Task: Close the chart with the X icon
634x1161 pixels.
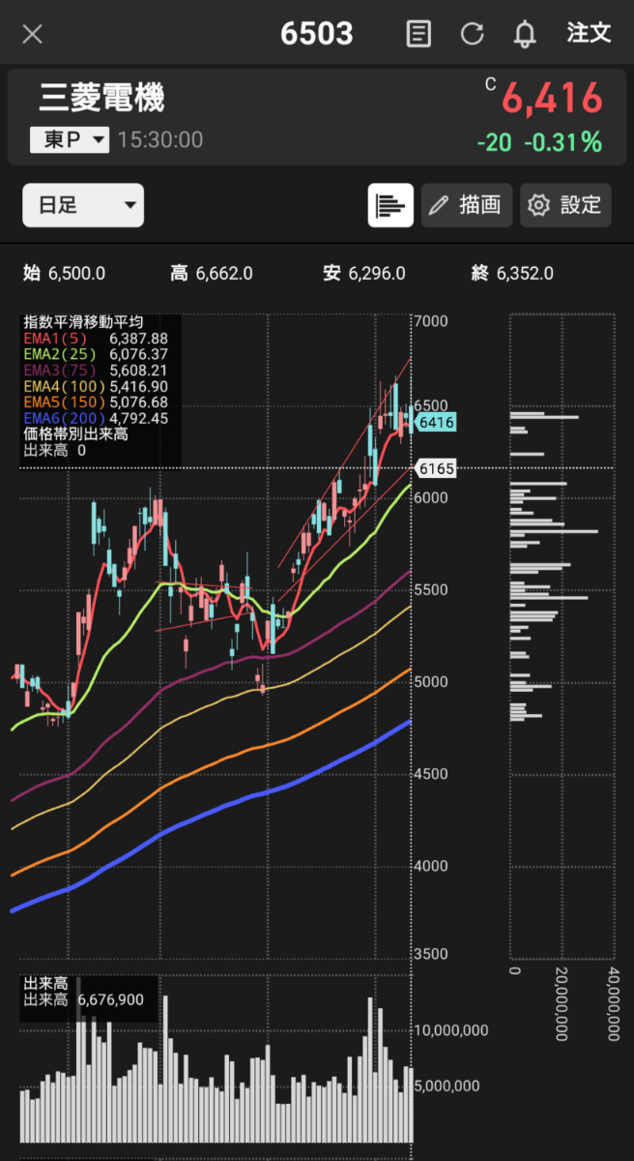Action: tap(32, 34)
